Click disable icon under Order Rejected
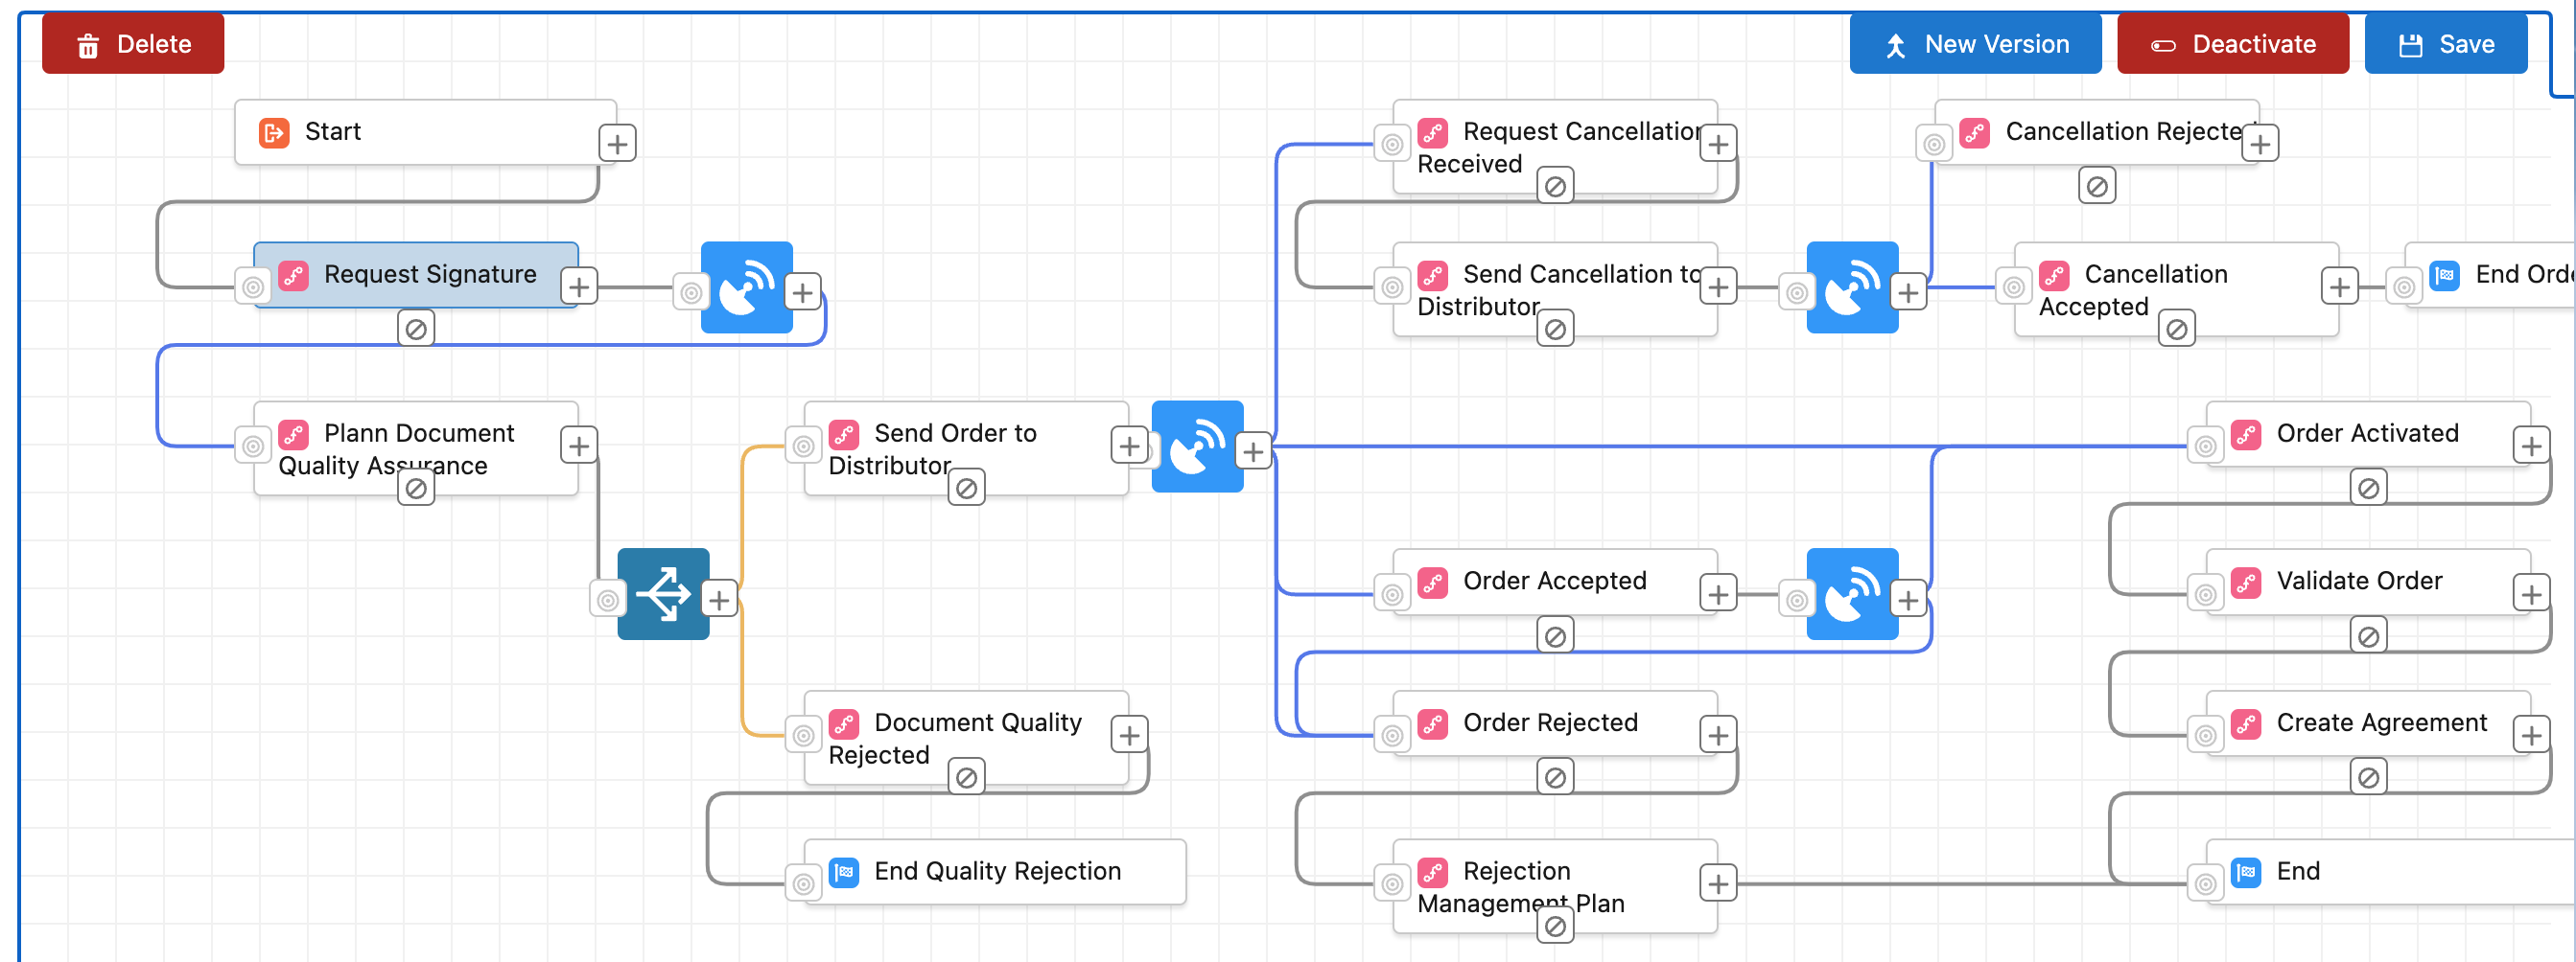 pyautogui.click(x=1555, y=777)
